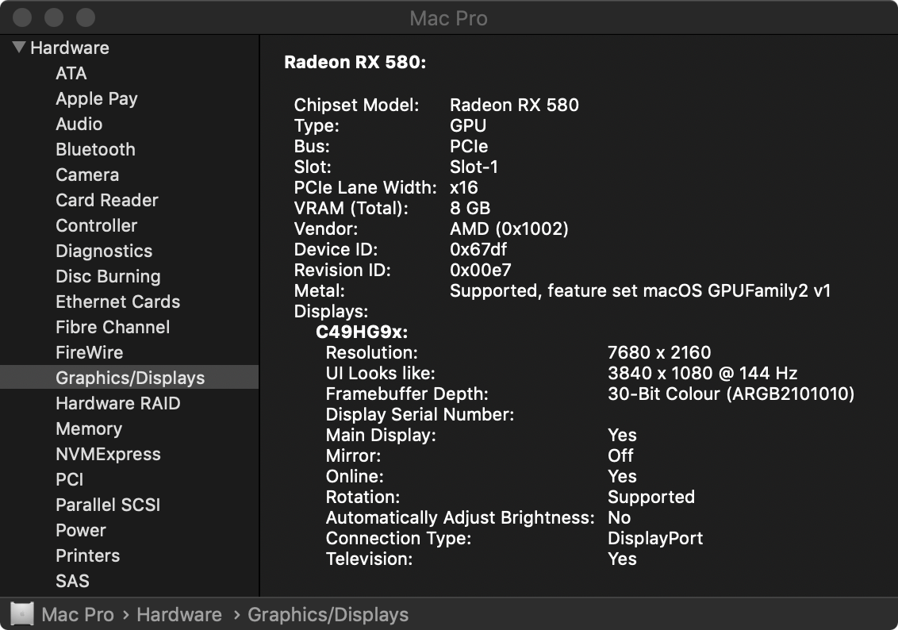
Task: Show Card Reader information
Action: pyautogui.click(x=106, y=200)
